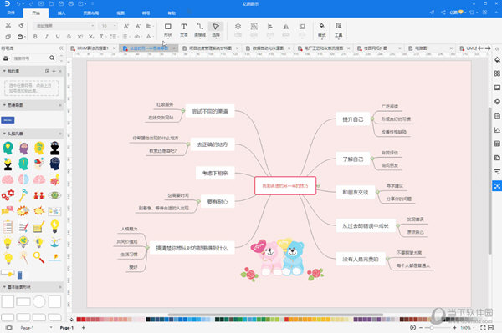The height and width of the screenshot is (333, 502).
Task: Collapse the 头脑风暴 symbol section
Action: [x=4, y=134]
